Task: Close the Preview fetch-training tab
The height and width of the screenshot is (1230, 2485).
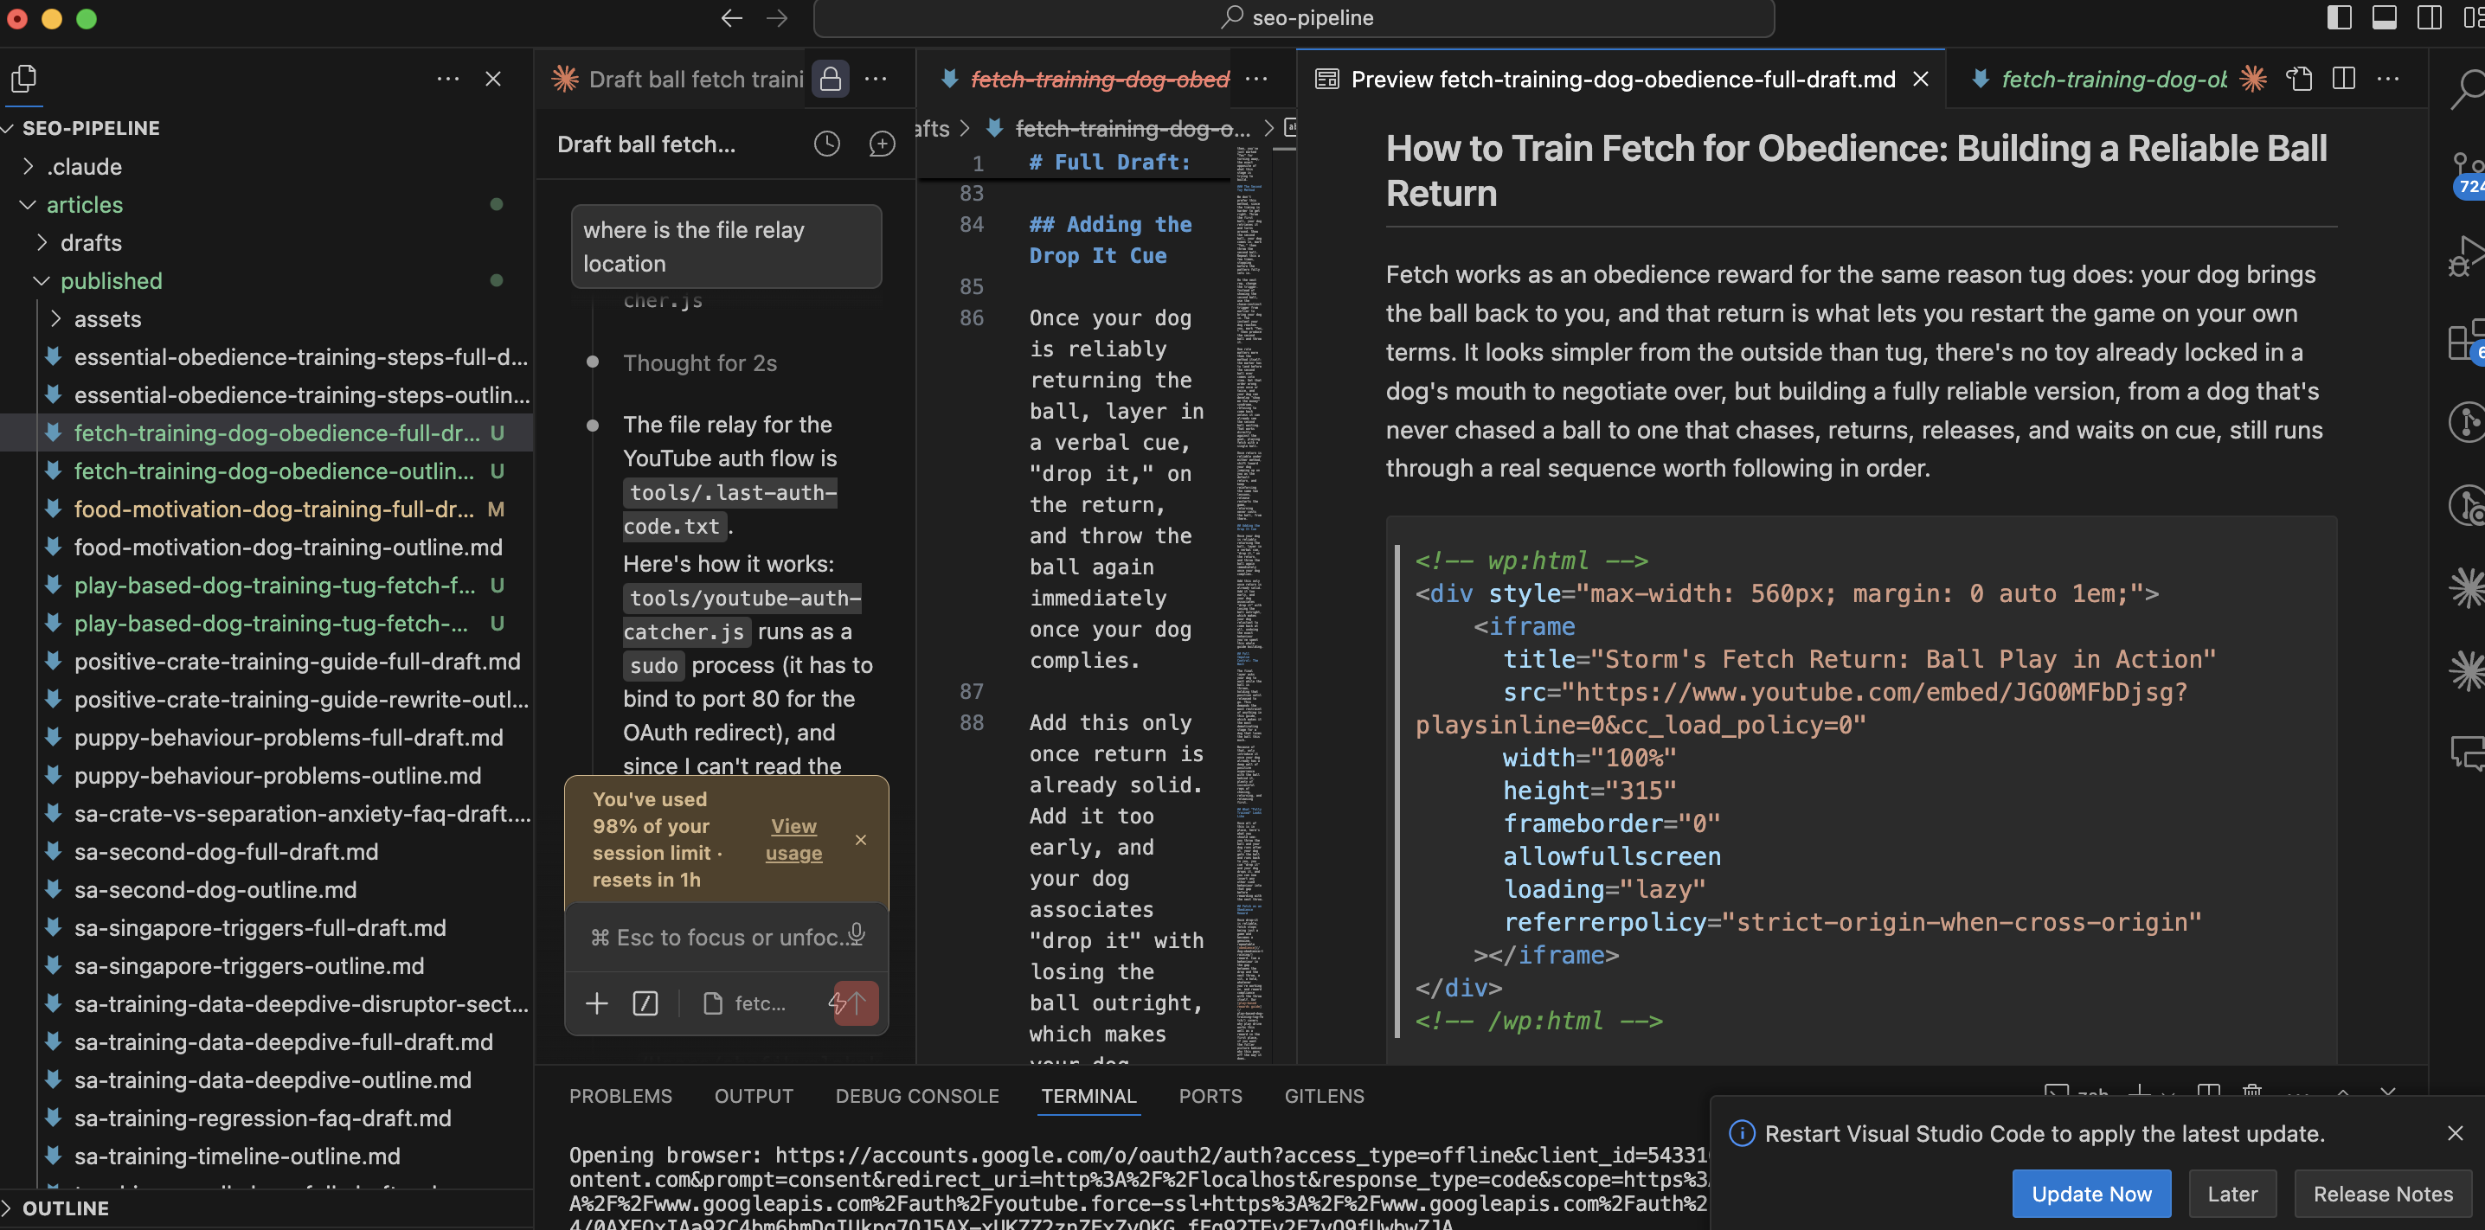Action: tap(1921, 79)
